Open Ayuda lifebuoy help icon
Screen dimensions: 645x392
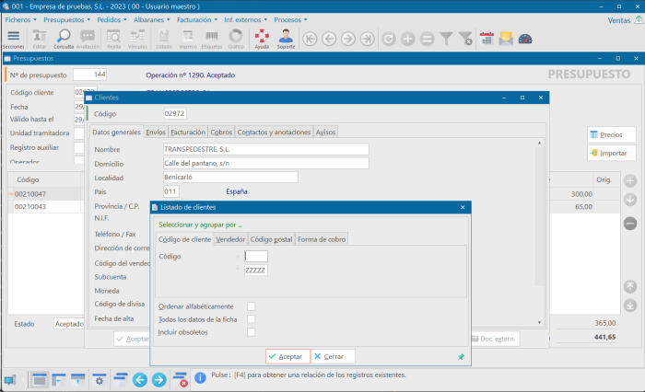[262, 39]
